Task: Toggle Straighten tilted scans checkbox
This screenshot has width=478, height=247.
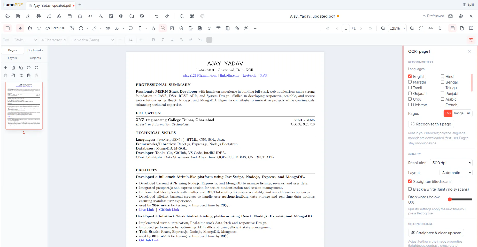Action: [410, 181]
